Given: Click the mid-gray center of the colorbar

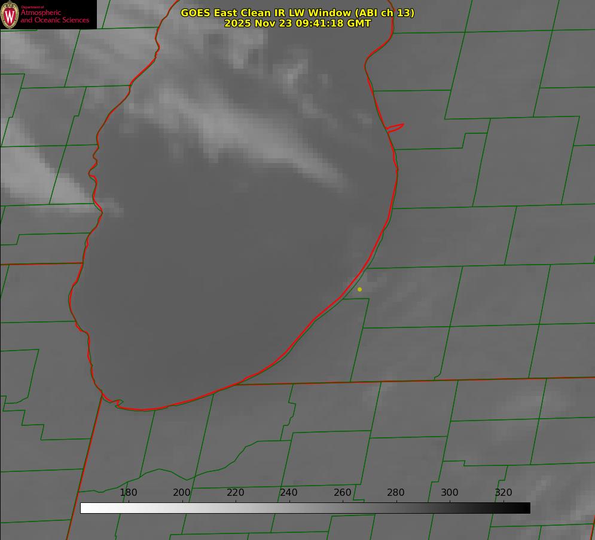Looking at the screenshot, I should coord(305,508).
